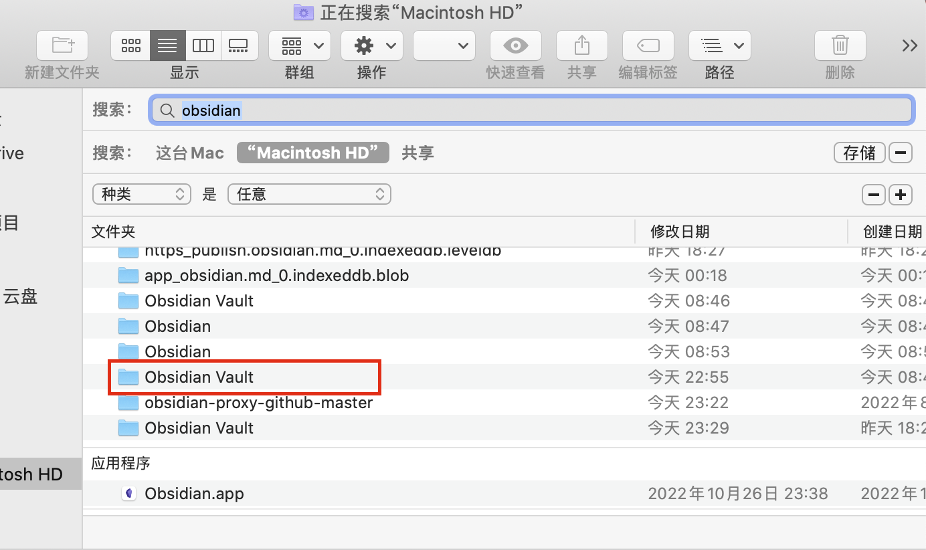This screenshot has width=926, height=550.
Task: Remove search with minus beside 存储
Action: coord(901,153)
